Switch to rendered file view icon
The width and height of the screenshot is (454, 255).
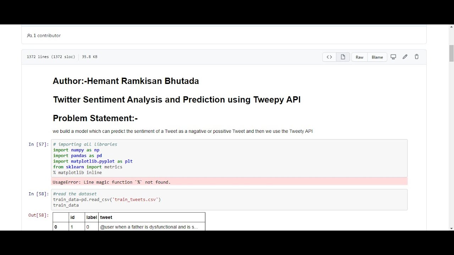343,57
